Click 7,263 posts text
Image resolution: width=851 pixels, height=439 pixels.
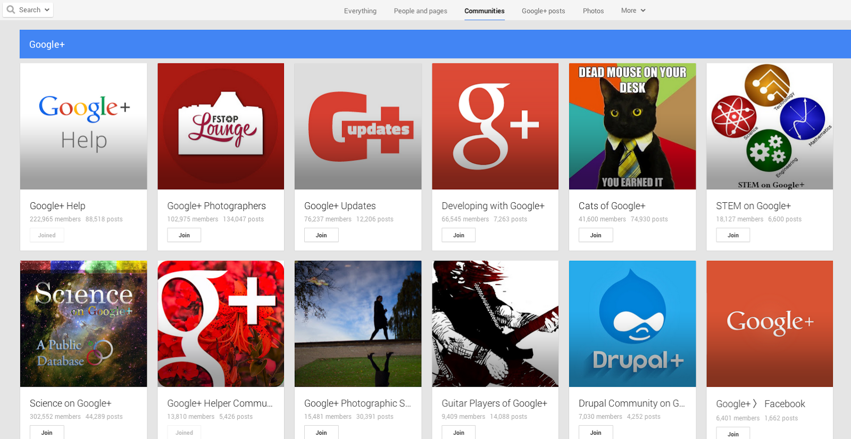[x=510, y=219]
